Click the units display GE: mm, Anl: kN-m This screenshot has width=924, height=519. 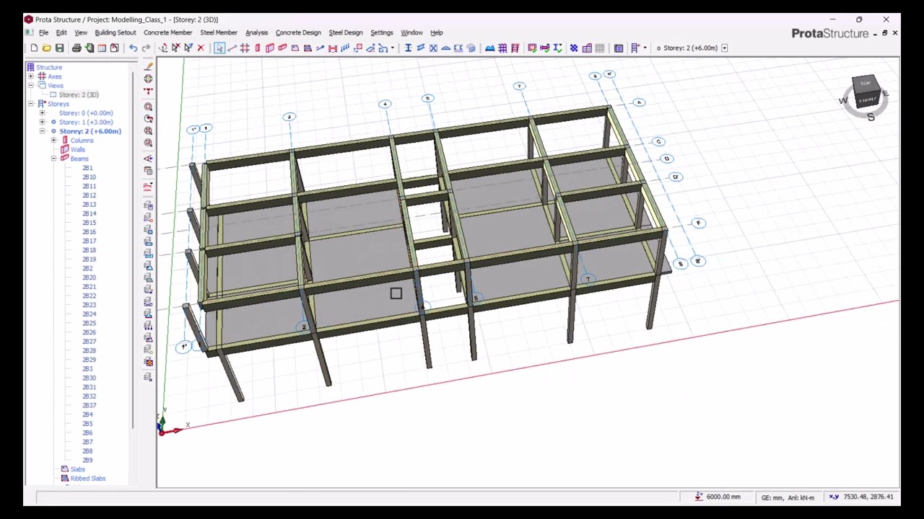[x=788, y=497]
